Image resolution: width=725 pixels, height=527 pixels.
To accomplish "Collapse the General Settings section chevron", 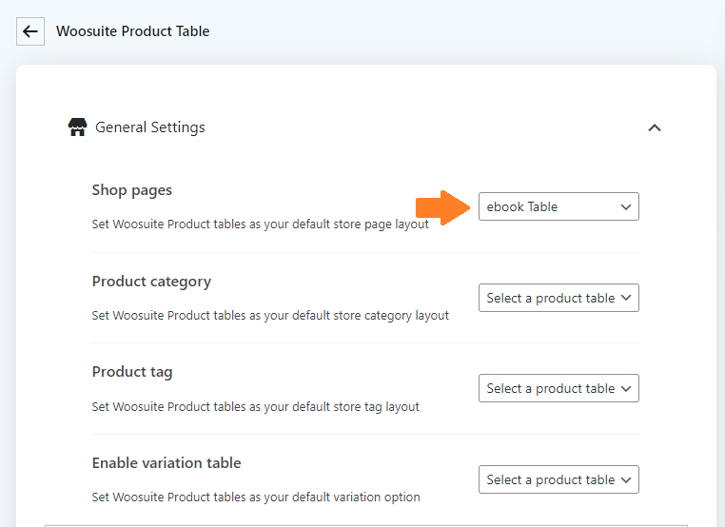I will tap(655, 128).
